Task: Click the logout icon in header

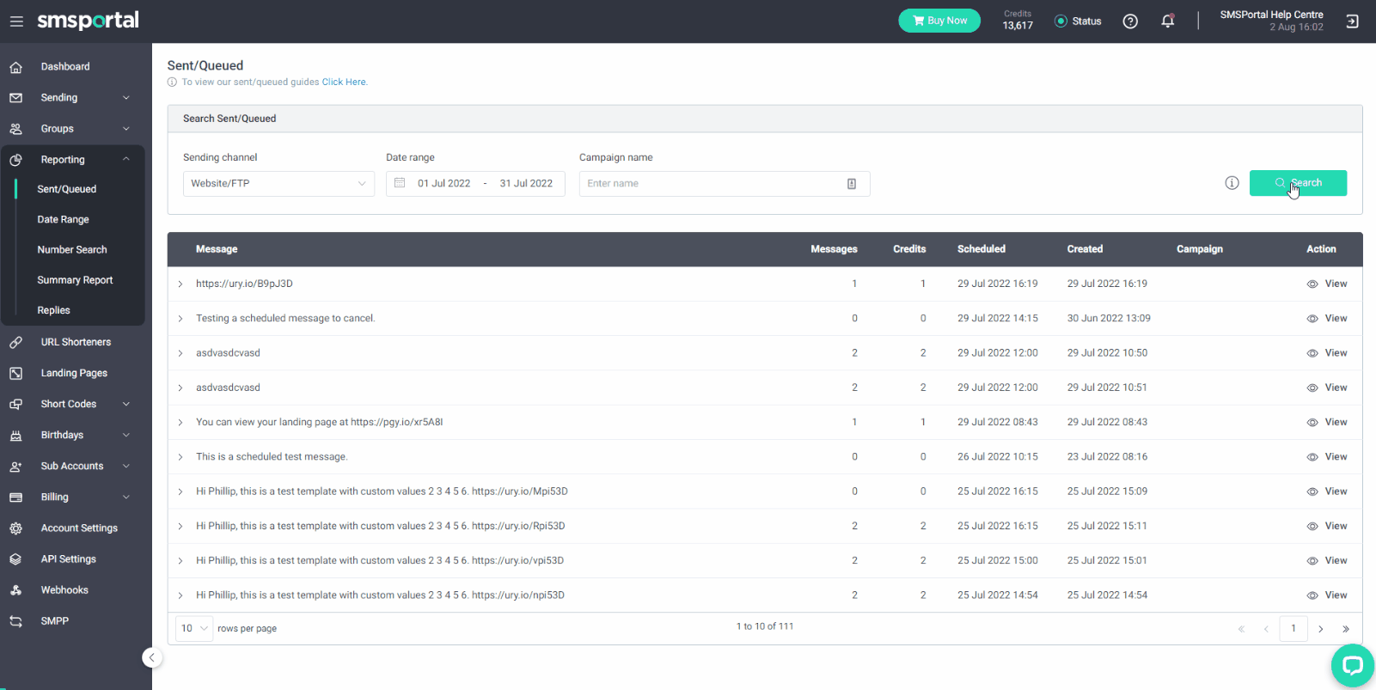Action: tap(1352, 21)
